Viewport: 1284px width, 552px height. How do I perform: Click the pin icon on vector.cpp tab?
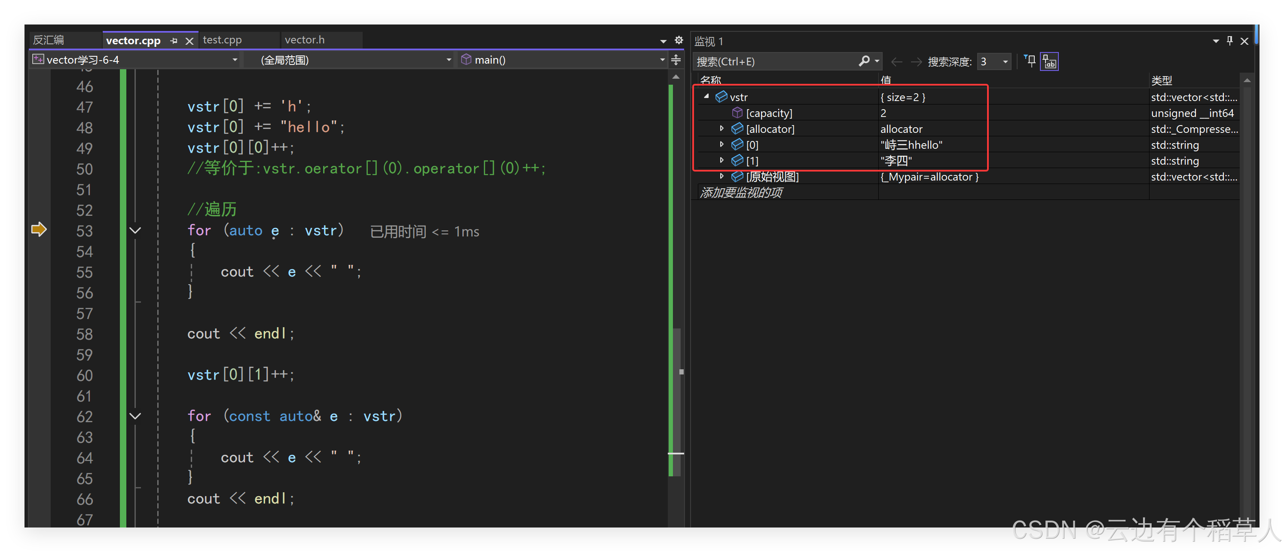tap(174, 41)
